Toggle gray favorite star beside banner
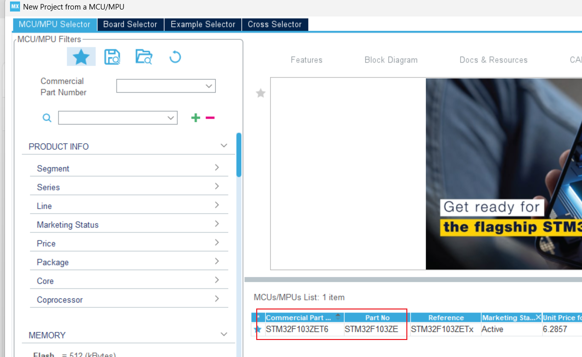This screenshot has width=582, height=357. pos(261,93)
